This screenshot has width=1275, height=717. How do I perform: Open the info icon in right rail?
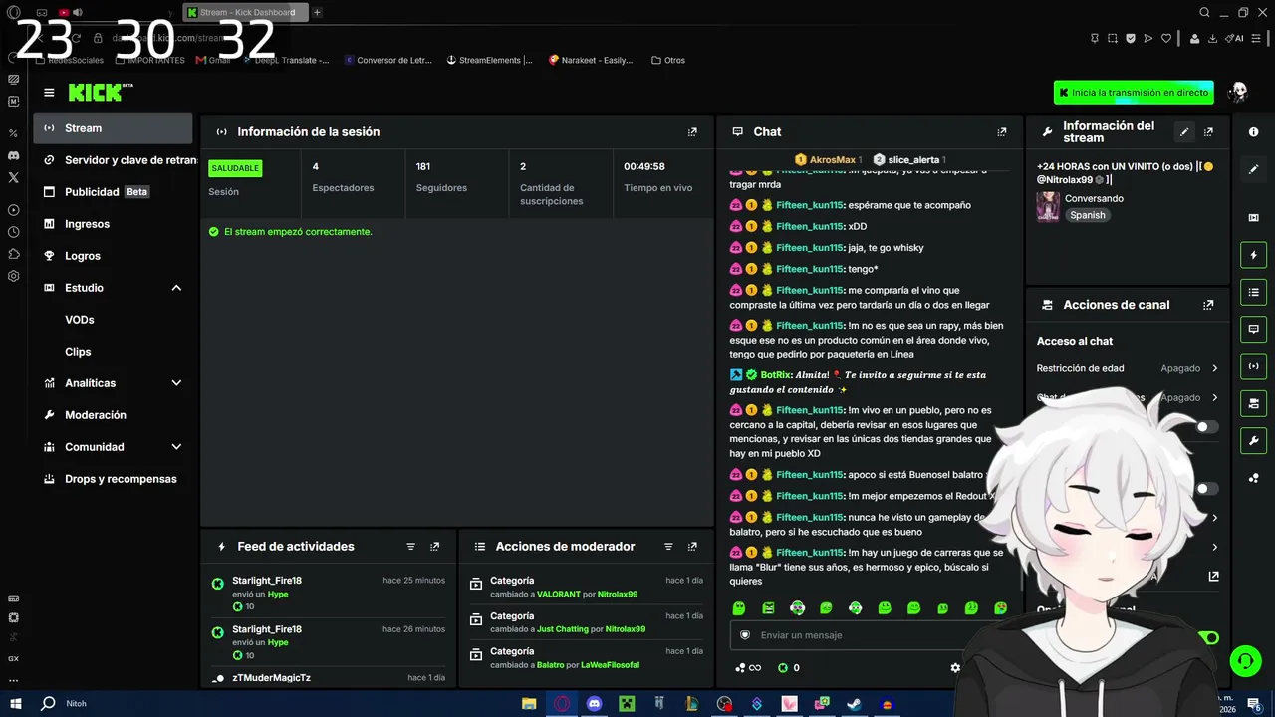pyautogui.click(x=1254, y=131)
